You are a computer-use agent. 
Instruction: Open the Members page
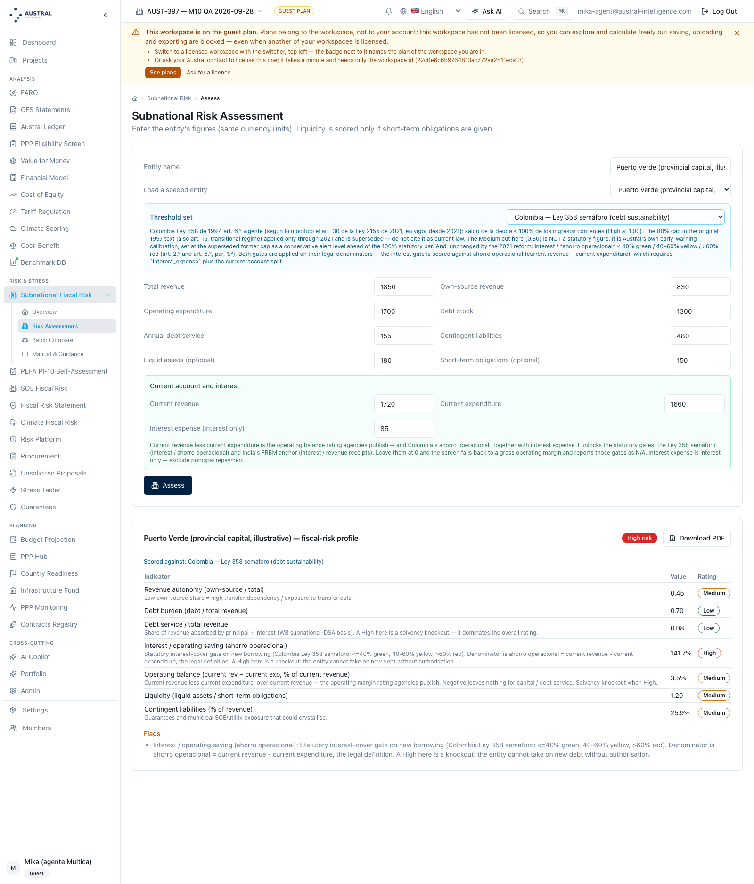pos(60,728)
